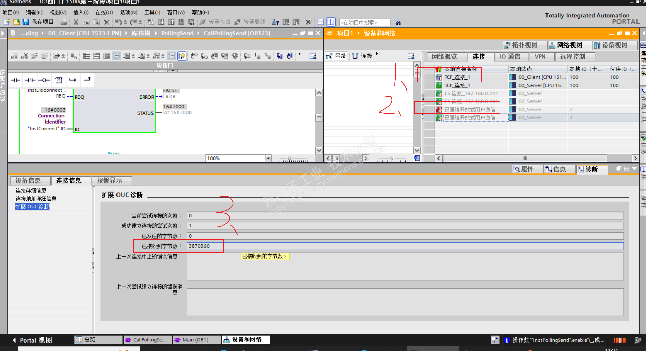Insert an empty box instruction
646x351 pixels.
[x=58, y=80]
